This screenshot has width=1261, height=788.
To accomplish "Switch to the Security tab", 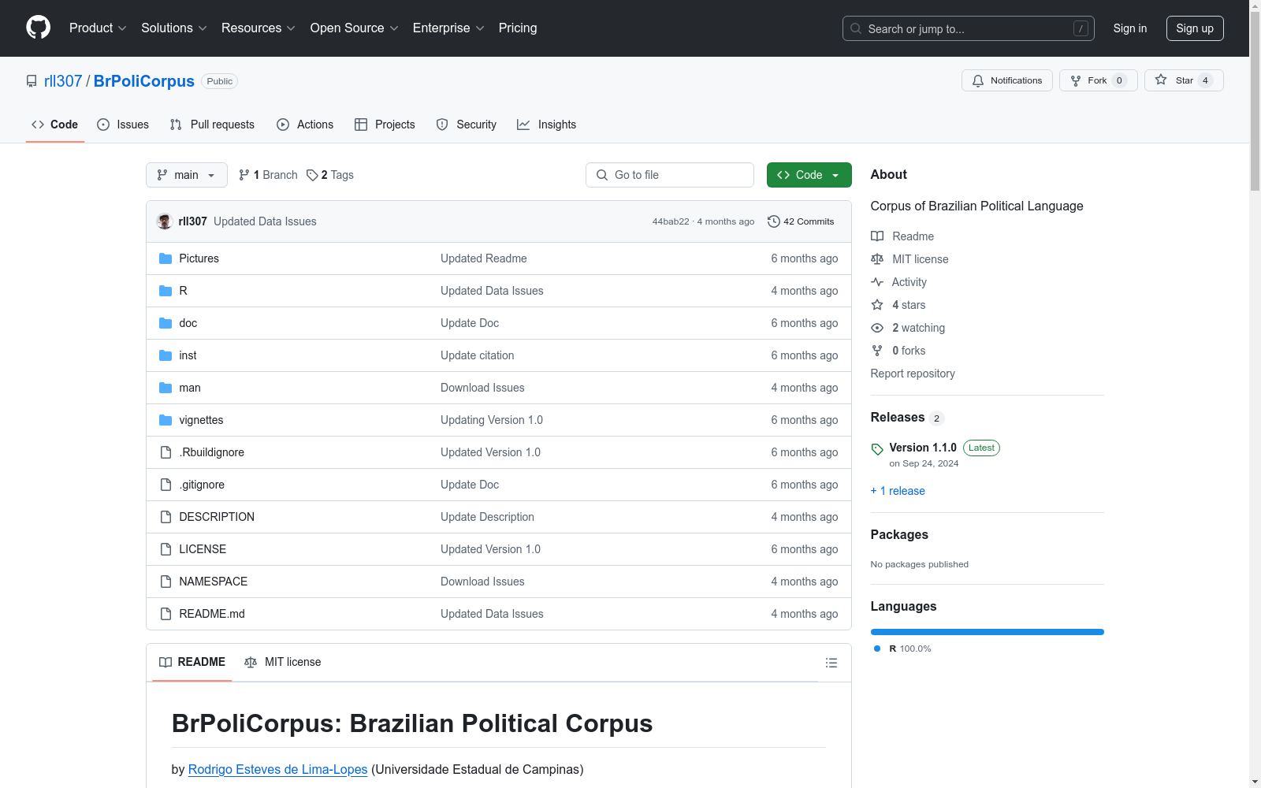I will tap(467, 125).
